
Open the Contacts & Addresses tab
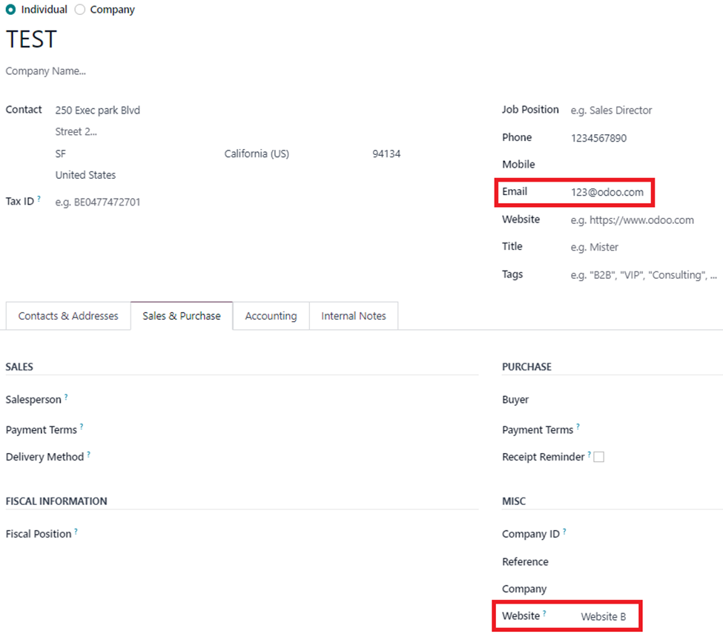(68, 316)
